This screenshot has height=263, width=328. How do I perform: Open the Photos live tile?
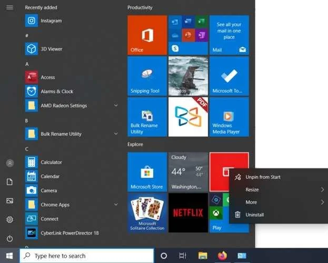click(188, 76)
